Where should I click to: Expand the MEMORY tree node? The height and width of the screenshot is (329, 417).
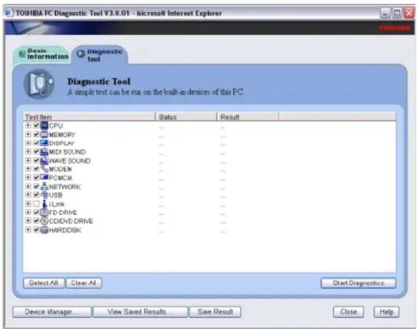click(28, 134)
